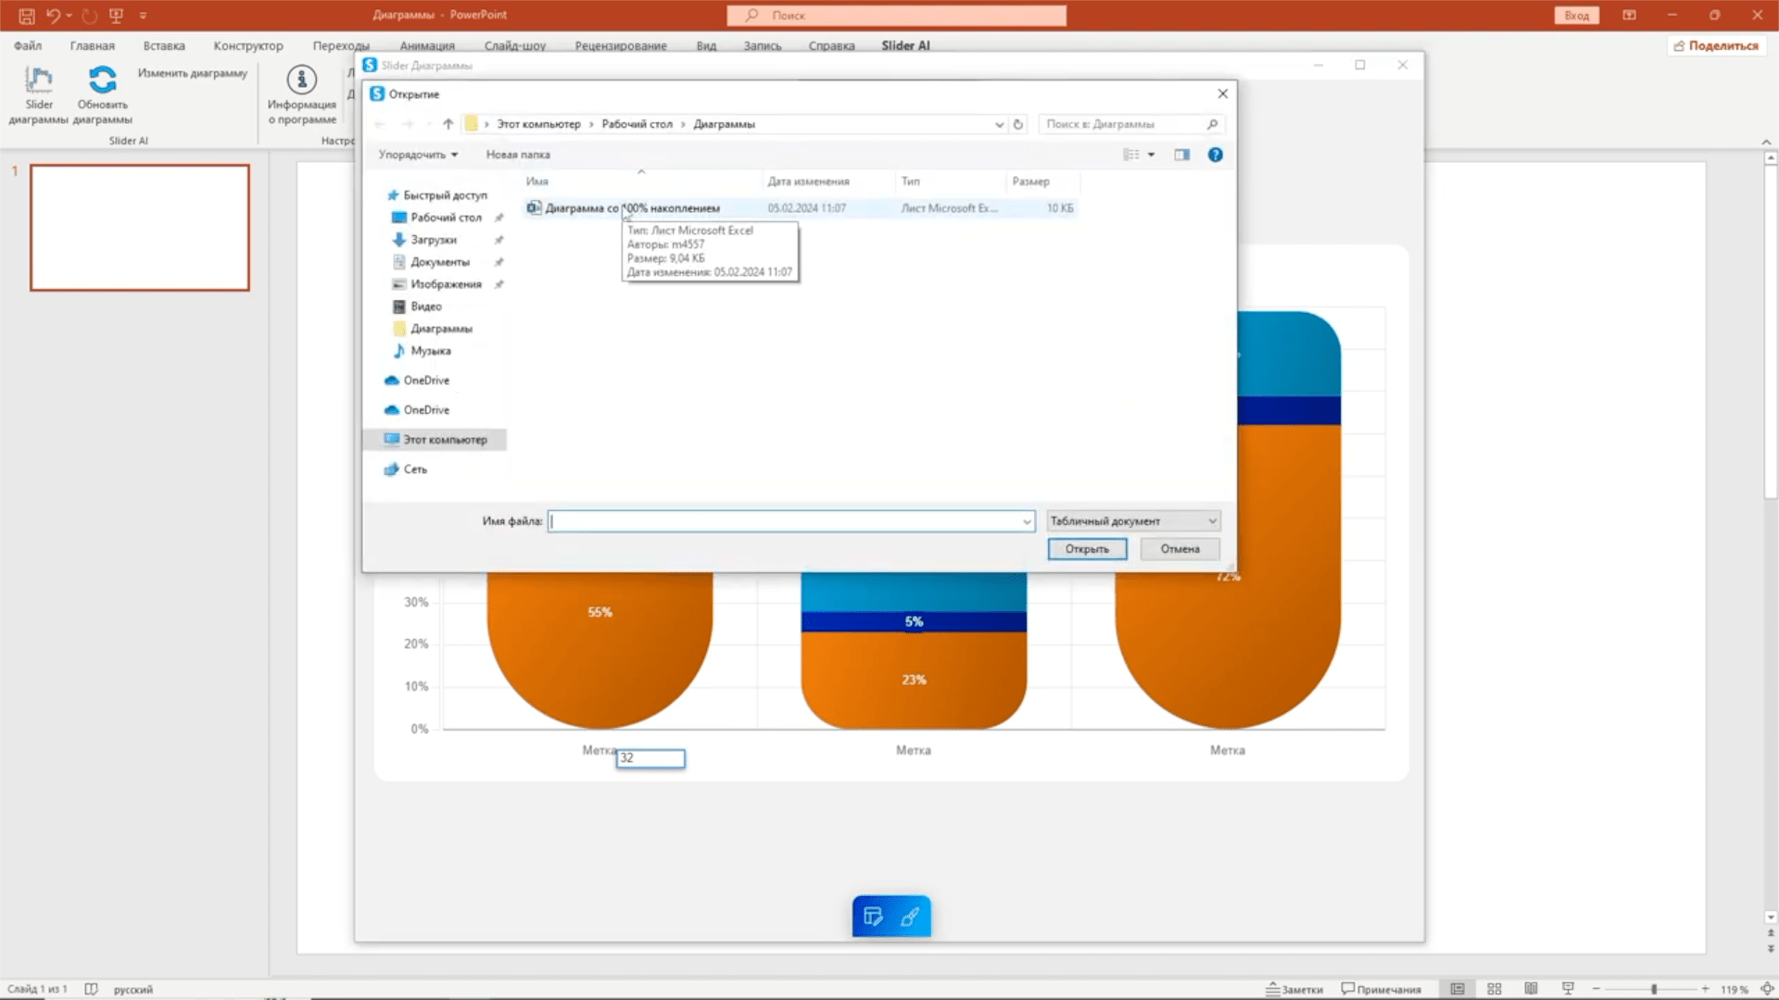This screenshot has height=1000, width=1779.
Task: Sort files by the Дата изменения column header
Action: (808, 181)
